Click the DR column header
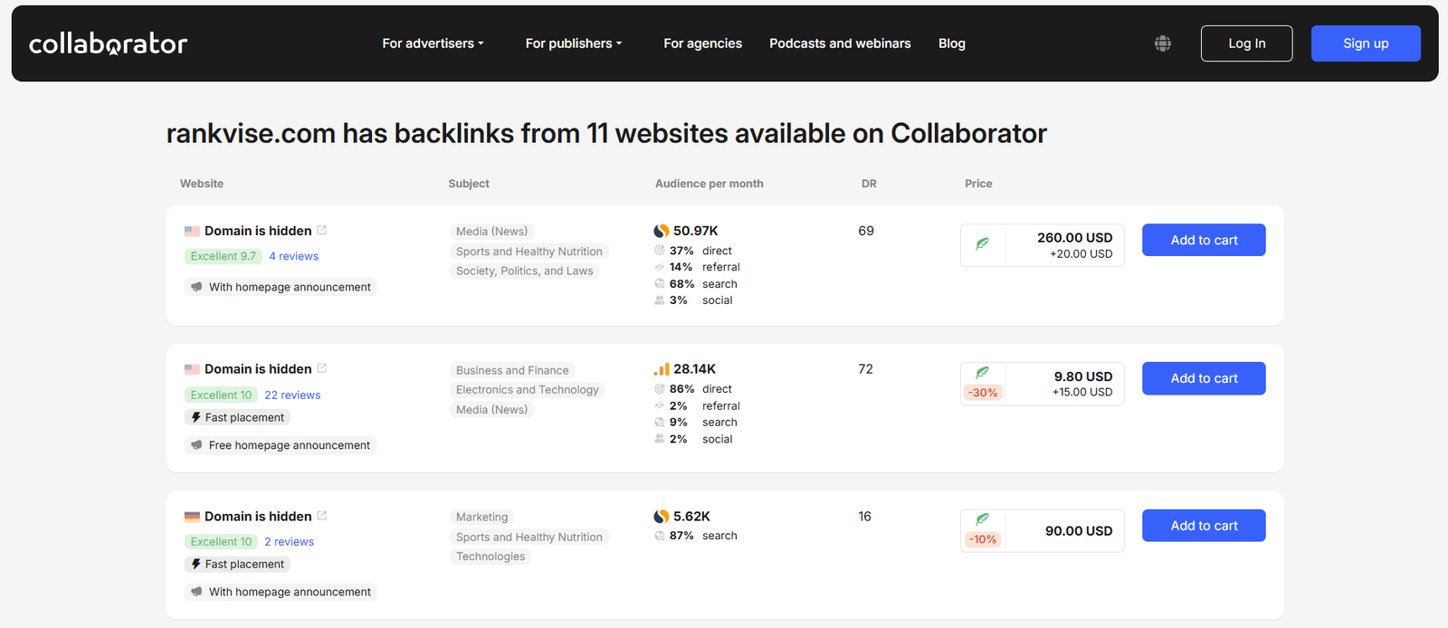 coord(869,184)
